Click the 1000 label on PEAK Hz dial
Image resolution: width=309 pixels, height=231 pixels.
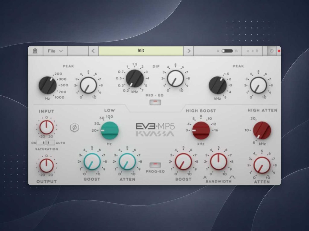tap(59, 97)
